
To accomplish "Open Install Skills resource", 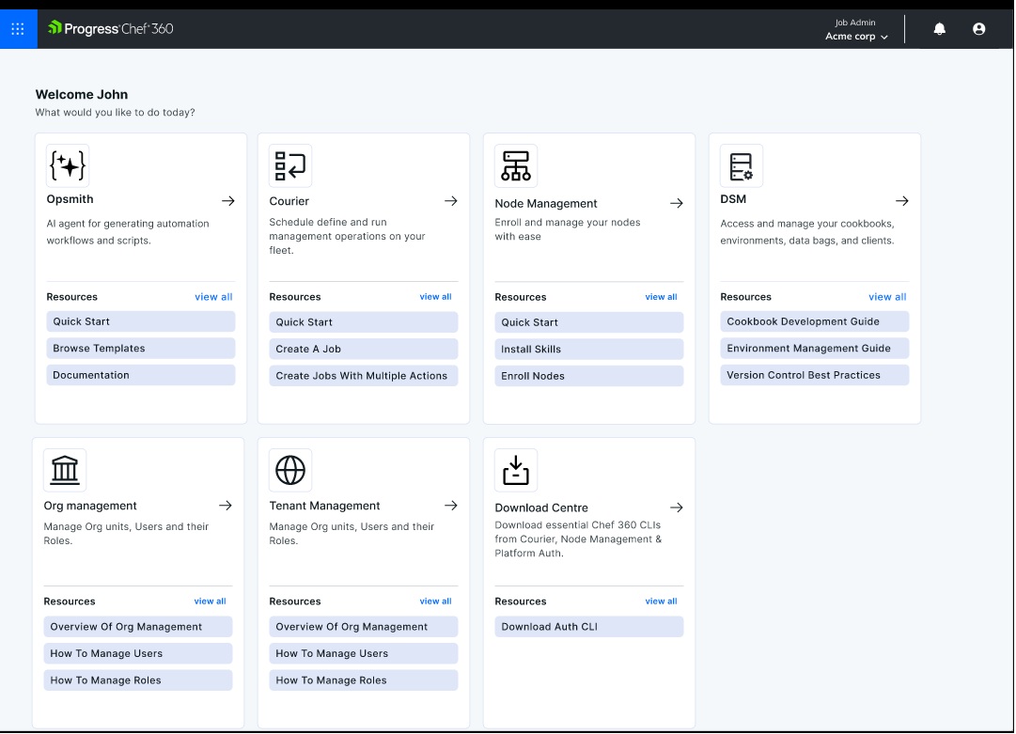I will tap(589, 349).
